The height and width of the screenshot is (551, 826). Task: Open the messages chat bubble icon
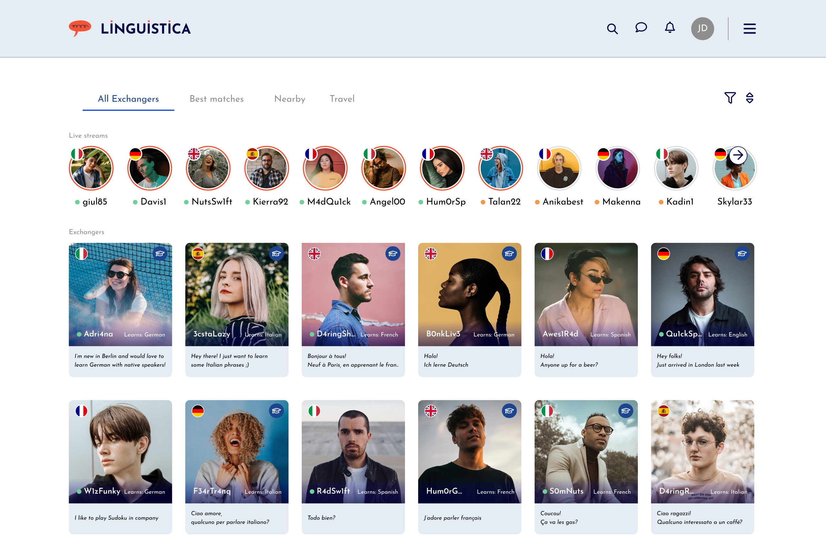641,27
